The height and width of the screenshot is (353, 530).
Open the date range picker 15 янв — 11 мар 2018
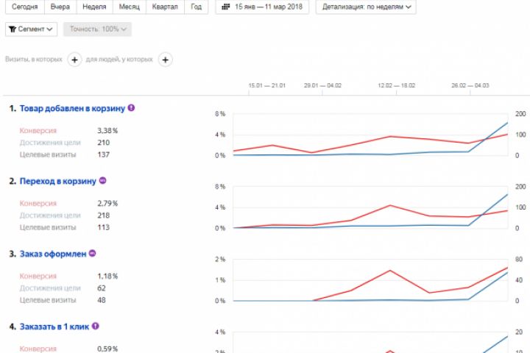point(262,7)
